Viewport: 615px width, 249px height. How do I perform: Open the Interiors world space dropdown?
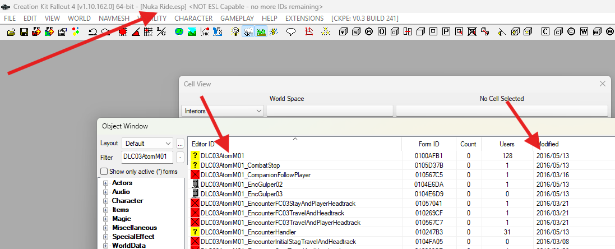[x=223, y=111]
